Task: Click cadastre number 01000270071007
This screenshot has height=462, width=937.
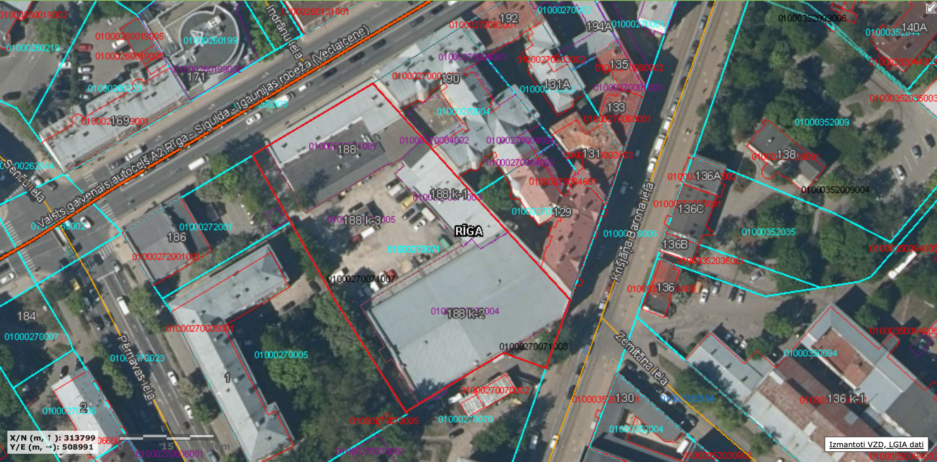Action: [x=362, y=278]
